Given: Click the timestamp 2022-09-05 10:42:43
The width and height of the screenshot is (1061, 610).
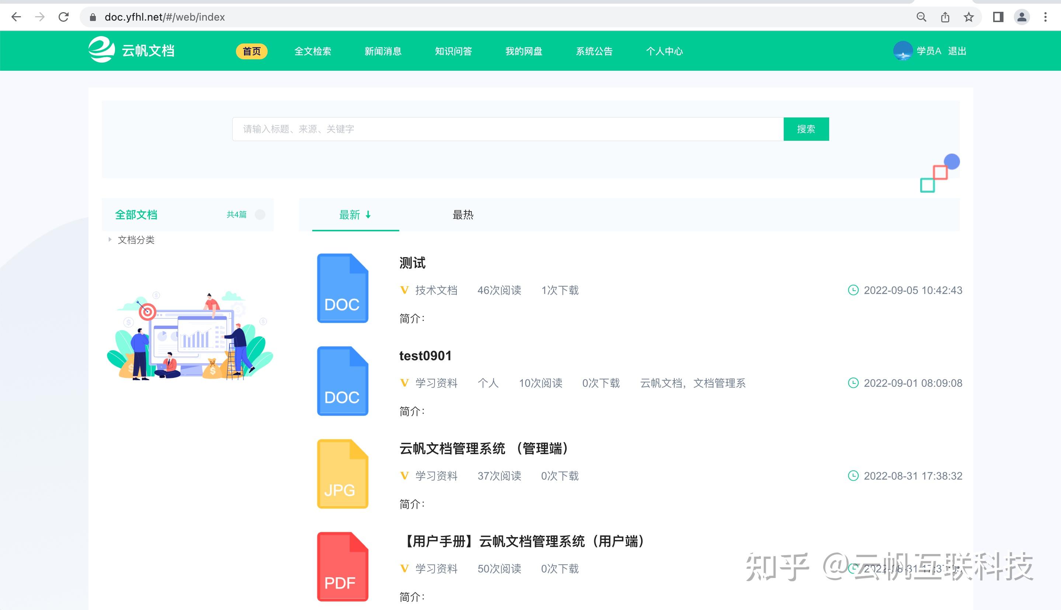Looking at the screenshot, I should (x=913, y=290).
